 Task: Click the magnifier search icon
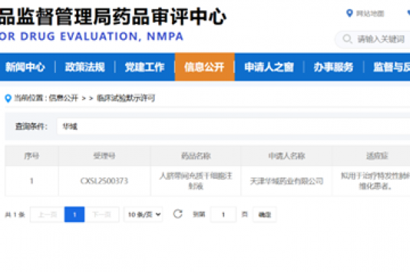click(347, 39)
